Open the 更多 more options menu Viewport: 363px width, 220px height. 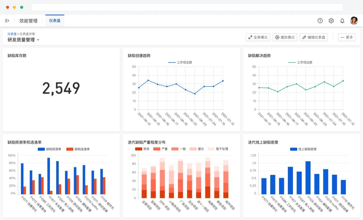click(347, 37)
